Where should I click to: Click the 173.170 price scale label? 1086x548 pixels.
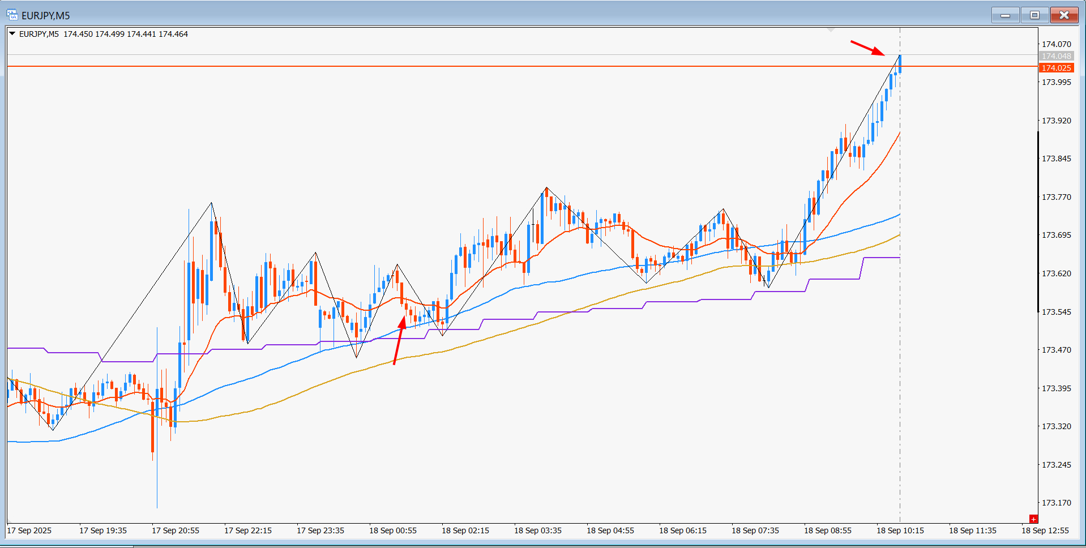(1057, 503)
